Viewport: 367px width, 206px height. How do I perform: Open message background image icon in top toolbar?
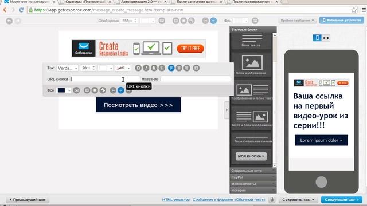162,21
